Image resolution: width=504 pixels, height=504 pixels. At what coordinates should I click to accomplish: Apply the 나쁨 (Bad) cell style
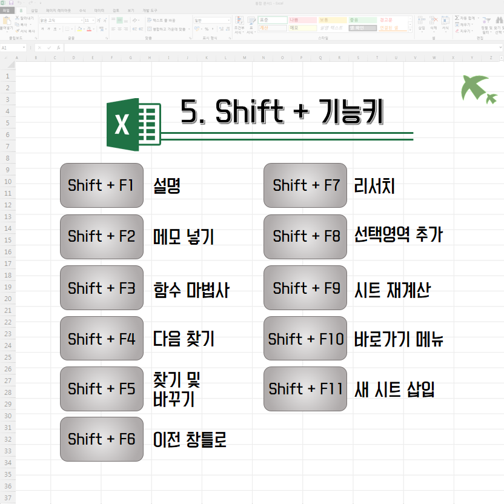click(302, 20)
